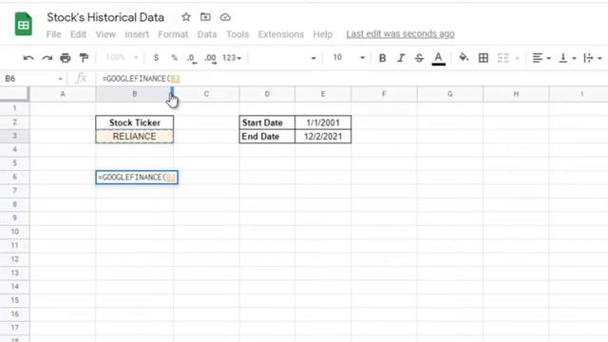Select row 10 header
The width and height of the screenshot is (608, 342).
[14, 232]
